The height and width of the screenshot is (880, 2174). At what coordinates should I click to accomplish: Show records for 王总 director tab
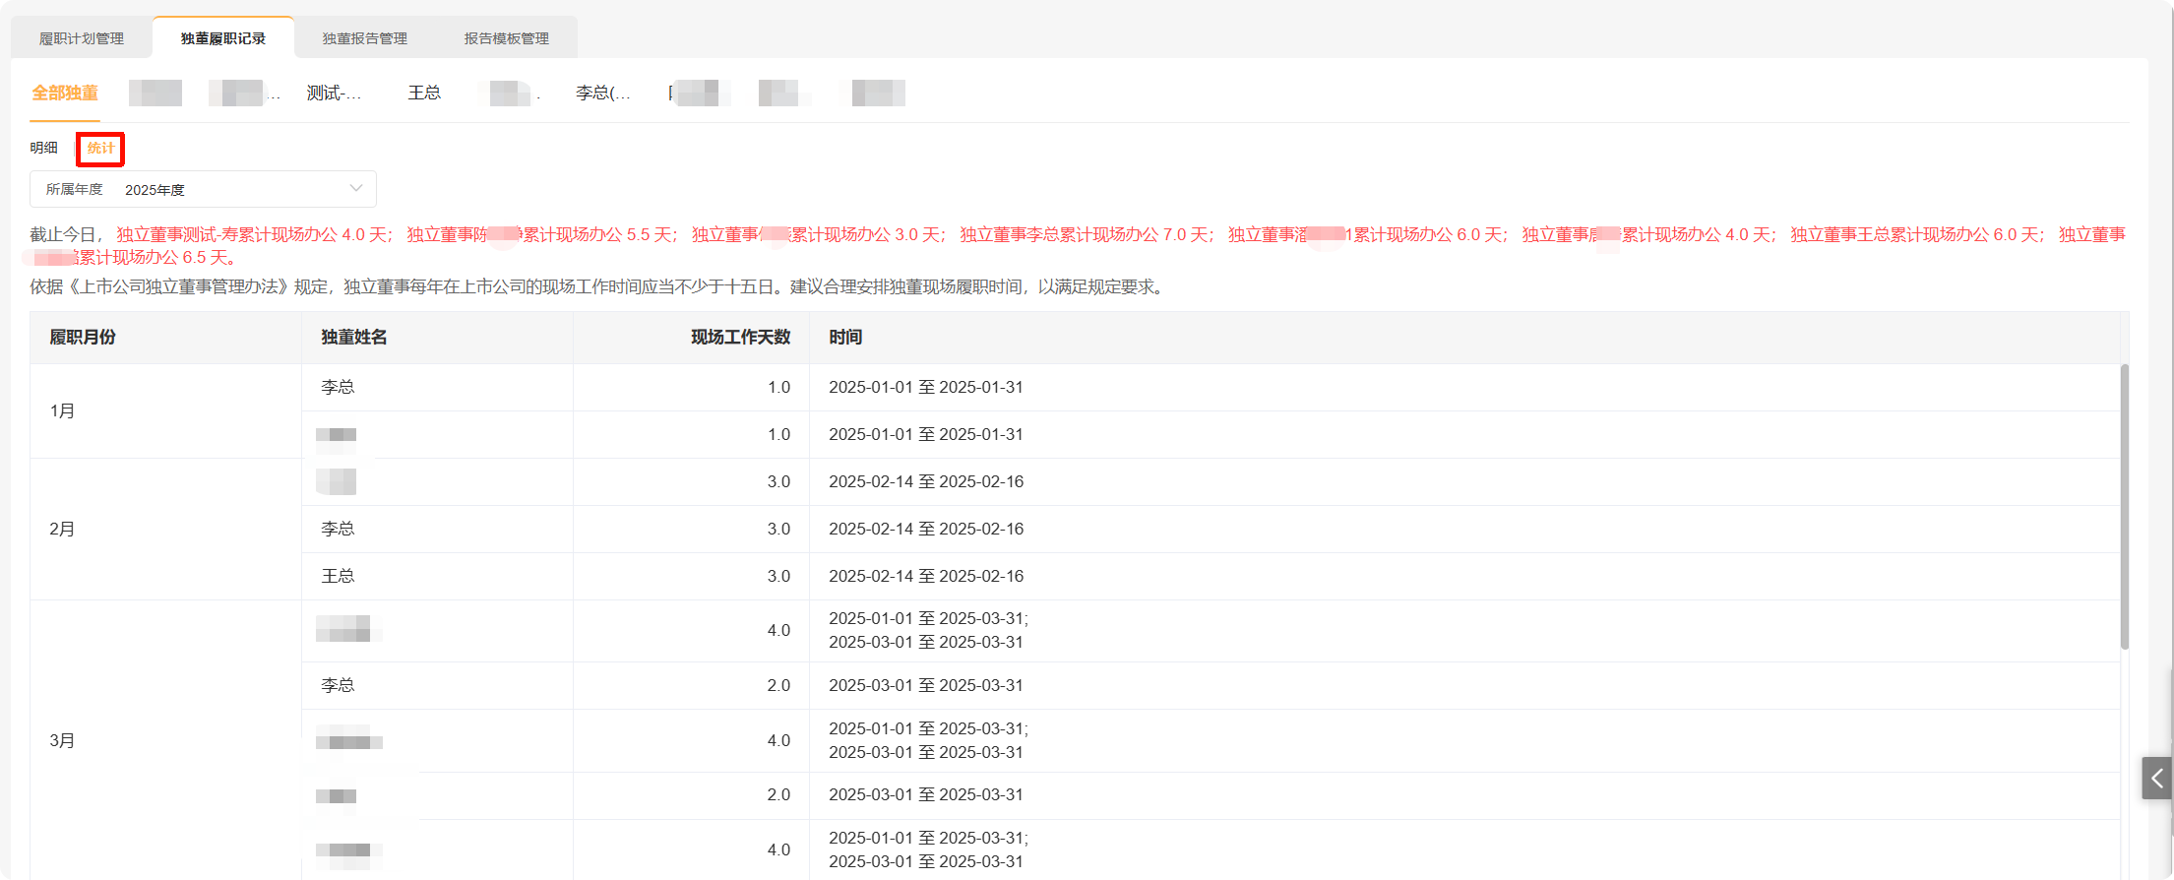click(x=424, y=93)
